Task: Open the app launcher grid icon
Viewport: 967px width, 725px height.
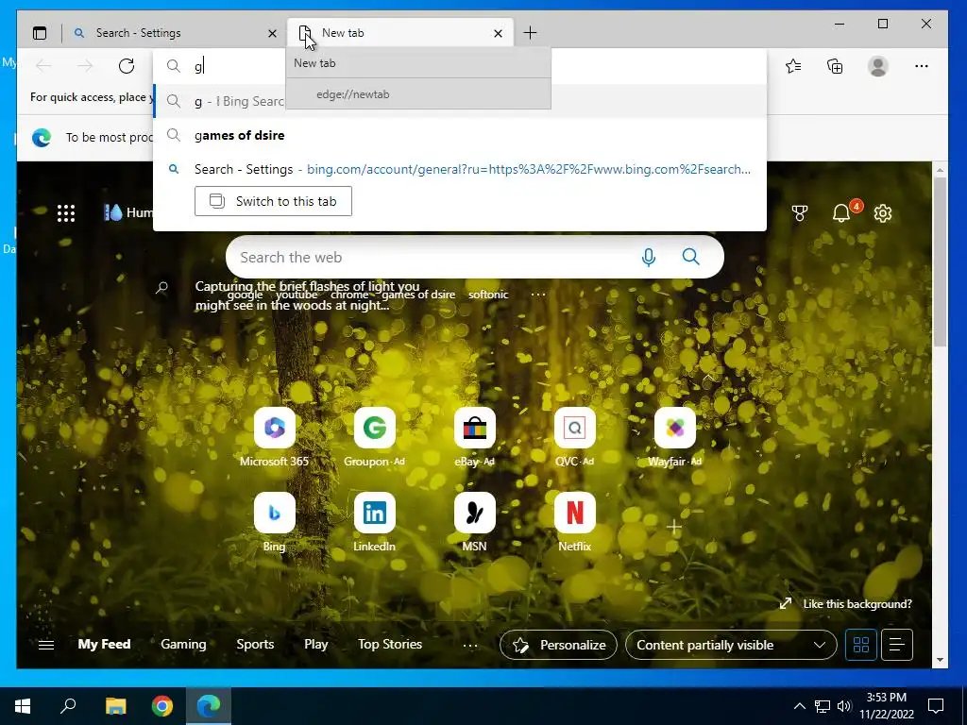Action: pos(66,213)
